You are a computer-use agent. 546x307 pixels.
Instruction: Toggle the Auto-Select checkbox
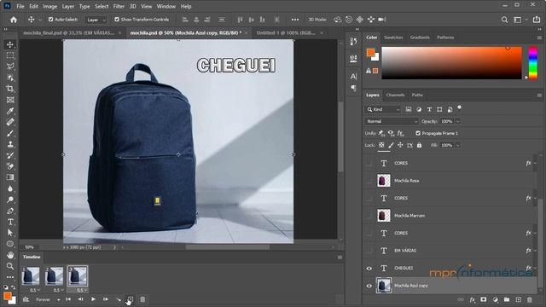point(51,20)
